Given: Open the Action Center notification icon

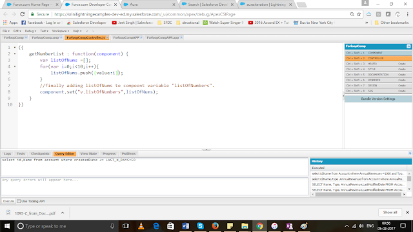Looking at the screenshot, I should pos(403,226).
